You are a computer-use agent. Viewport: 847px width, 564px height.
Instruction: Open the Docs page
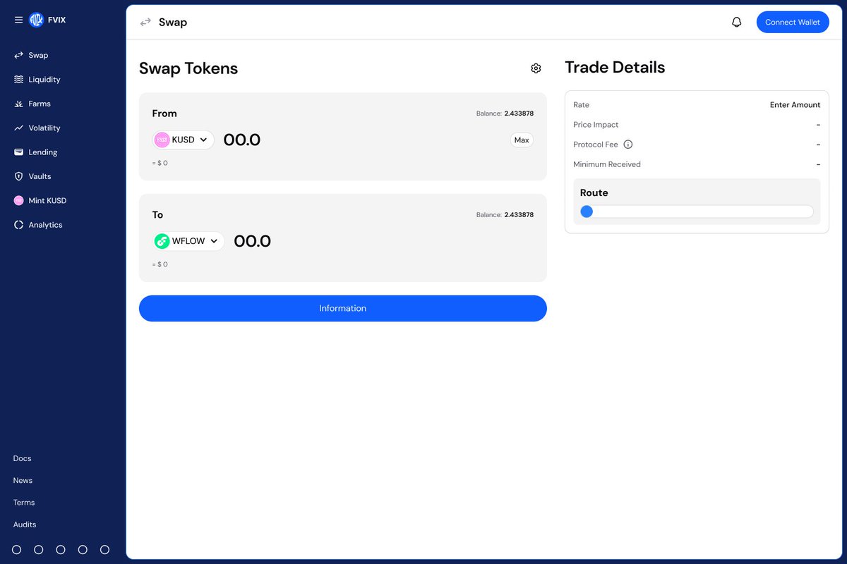21,458
